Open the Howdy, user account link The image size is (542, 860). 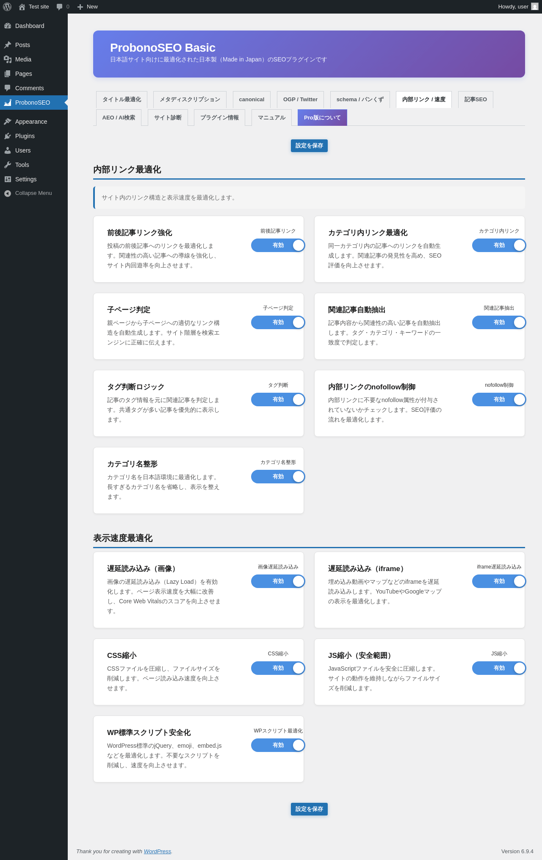[518, 7]
